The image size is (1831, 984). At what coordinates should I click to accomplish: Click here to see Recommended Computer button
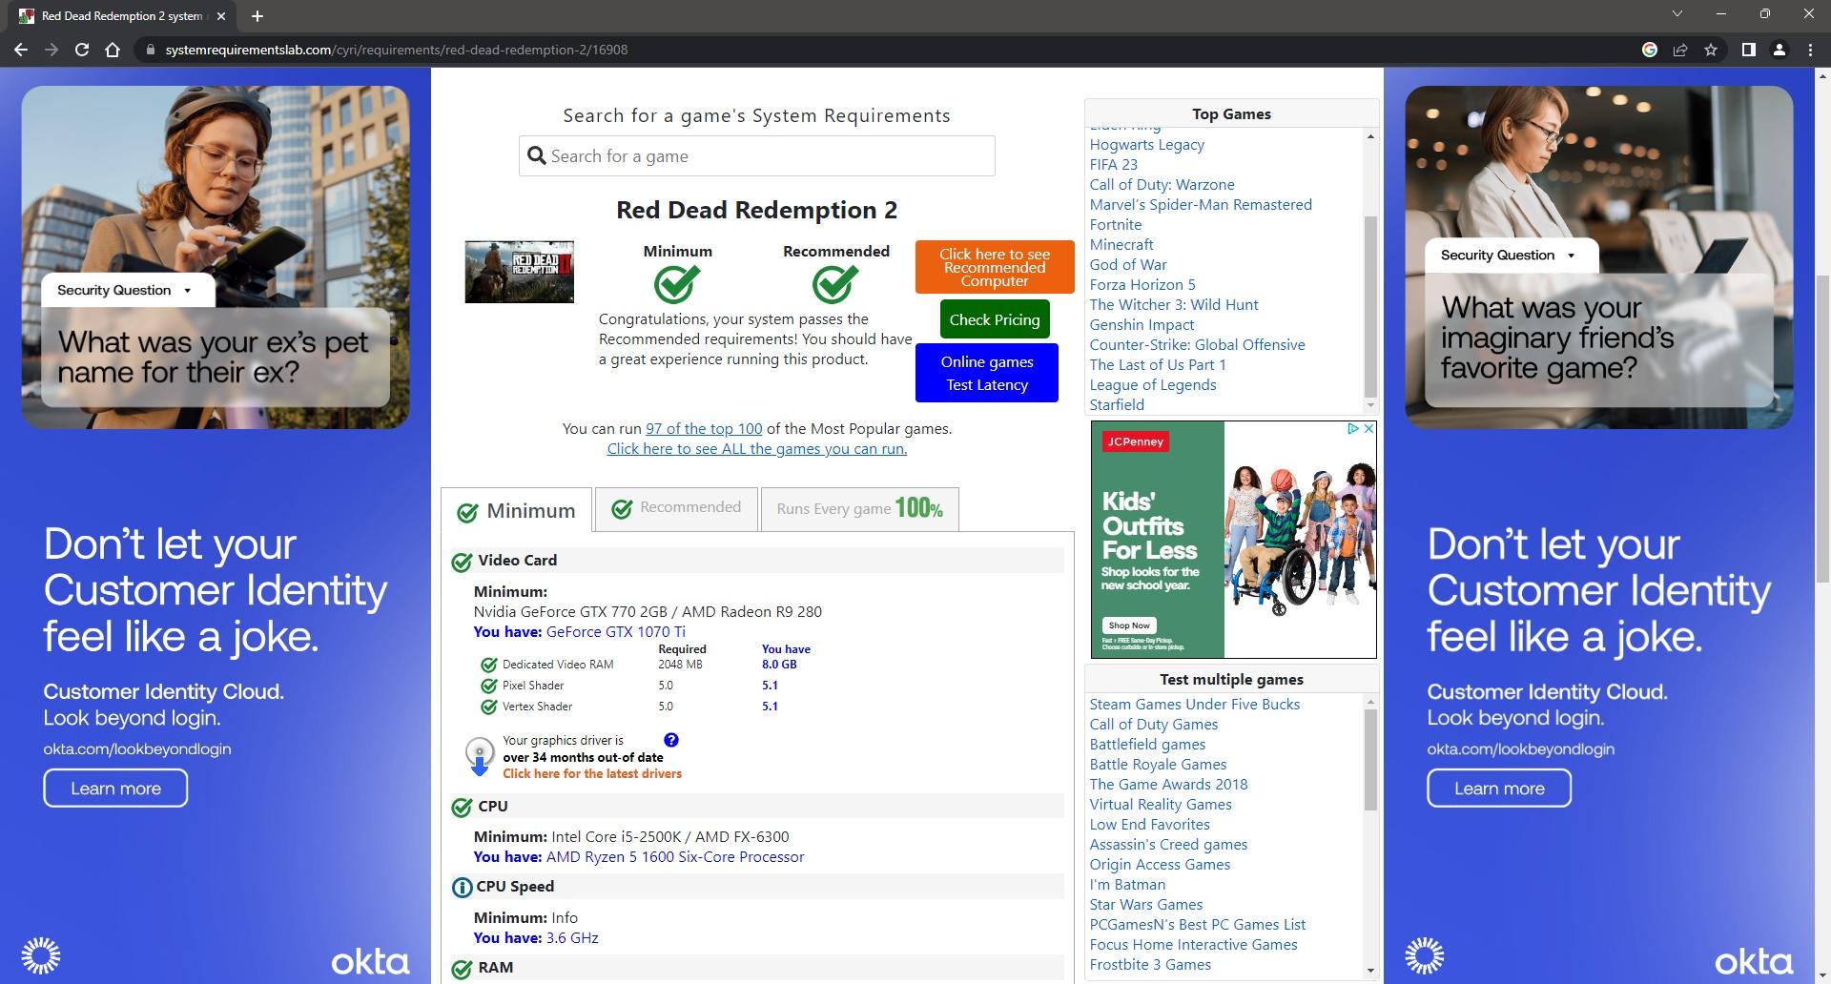pyautogui.click(x=995, y=267)
